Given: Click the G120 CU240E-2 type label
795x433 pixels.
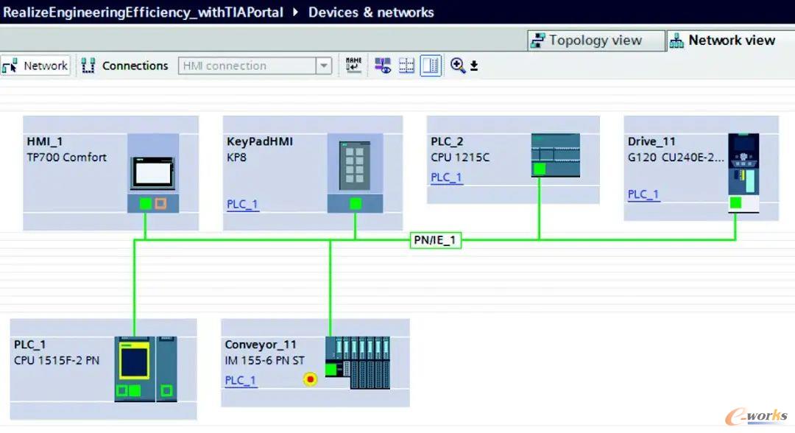Looking at the screenshot, I should [x=675, y=157].
